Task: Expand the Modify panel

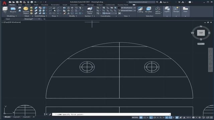Action: (73, 16)
